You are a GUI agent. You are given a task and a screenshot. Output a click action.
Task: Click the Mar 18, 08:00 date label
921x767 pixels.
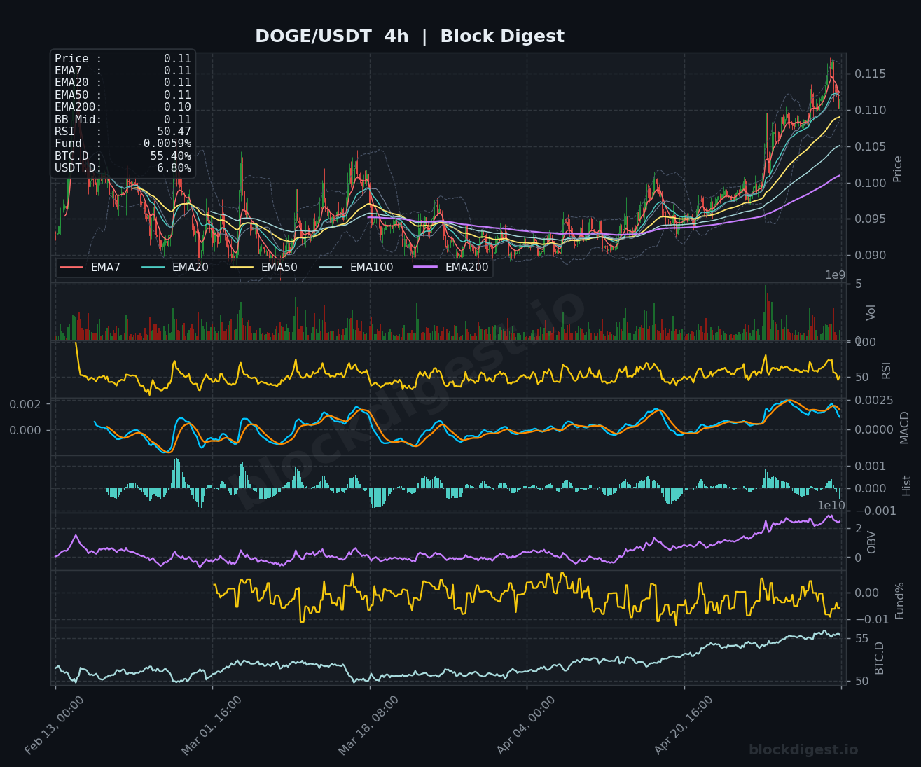[x=368, y=725]
